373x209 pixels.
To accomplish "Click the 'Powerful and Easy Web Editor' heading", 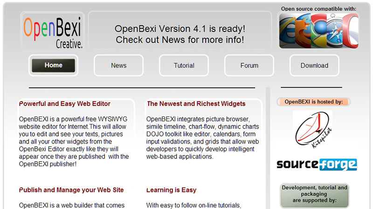I will [x=65, y=104].
